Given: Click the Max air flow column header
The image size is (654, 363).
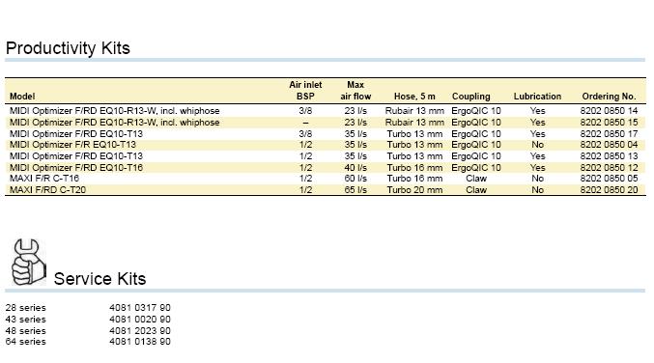Looking at the screenshot, I should click(x=355, y=91).
